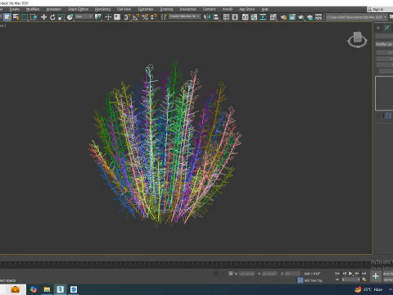This screenshot has width=393, height=295.
Task: Go to end of animation
Action: click(364, 274)
